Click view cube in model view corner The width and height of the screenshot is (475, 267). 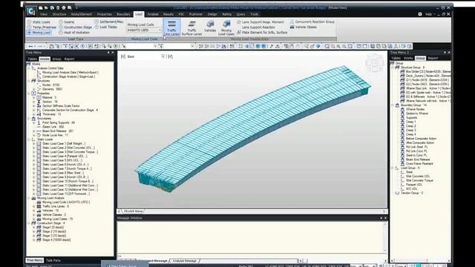(x=375, y=62)
